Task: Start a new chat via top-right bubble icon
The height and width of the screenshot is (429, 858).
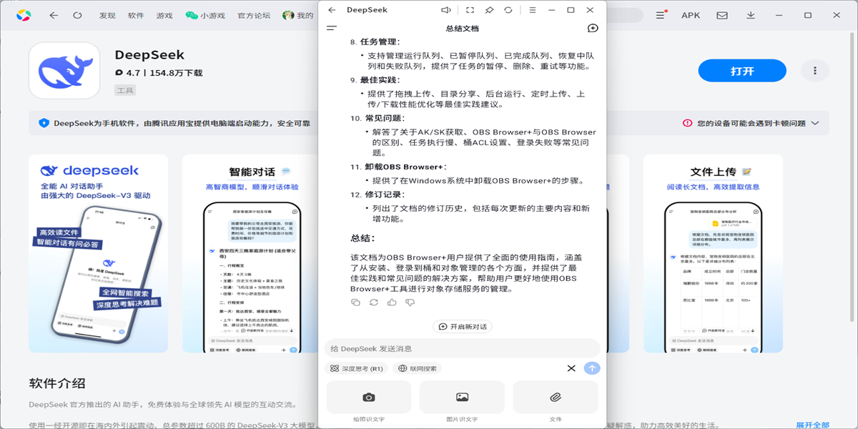Action: point(592,29)
